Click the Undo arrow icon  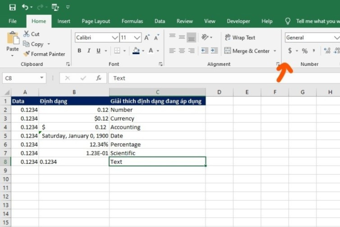(25, 7)
